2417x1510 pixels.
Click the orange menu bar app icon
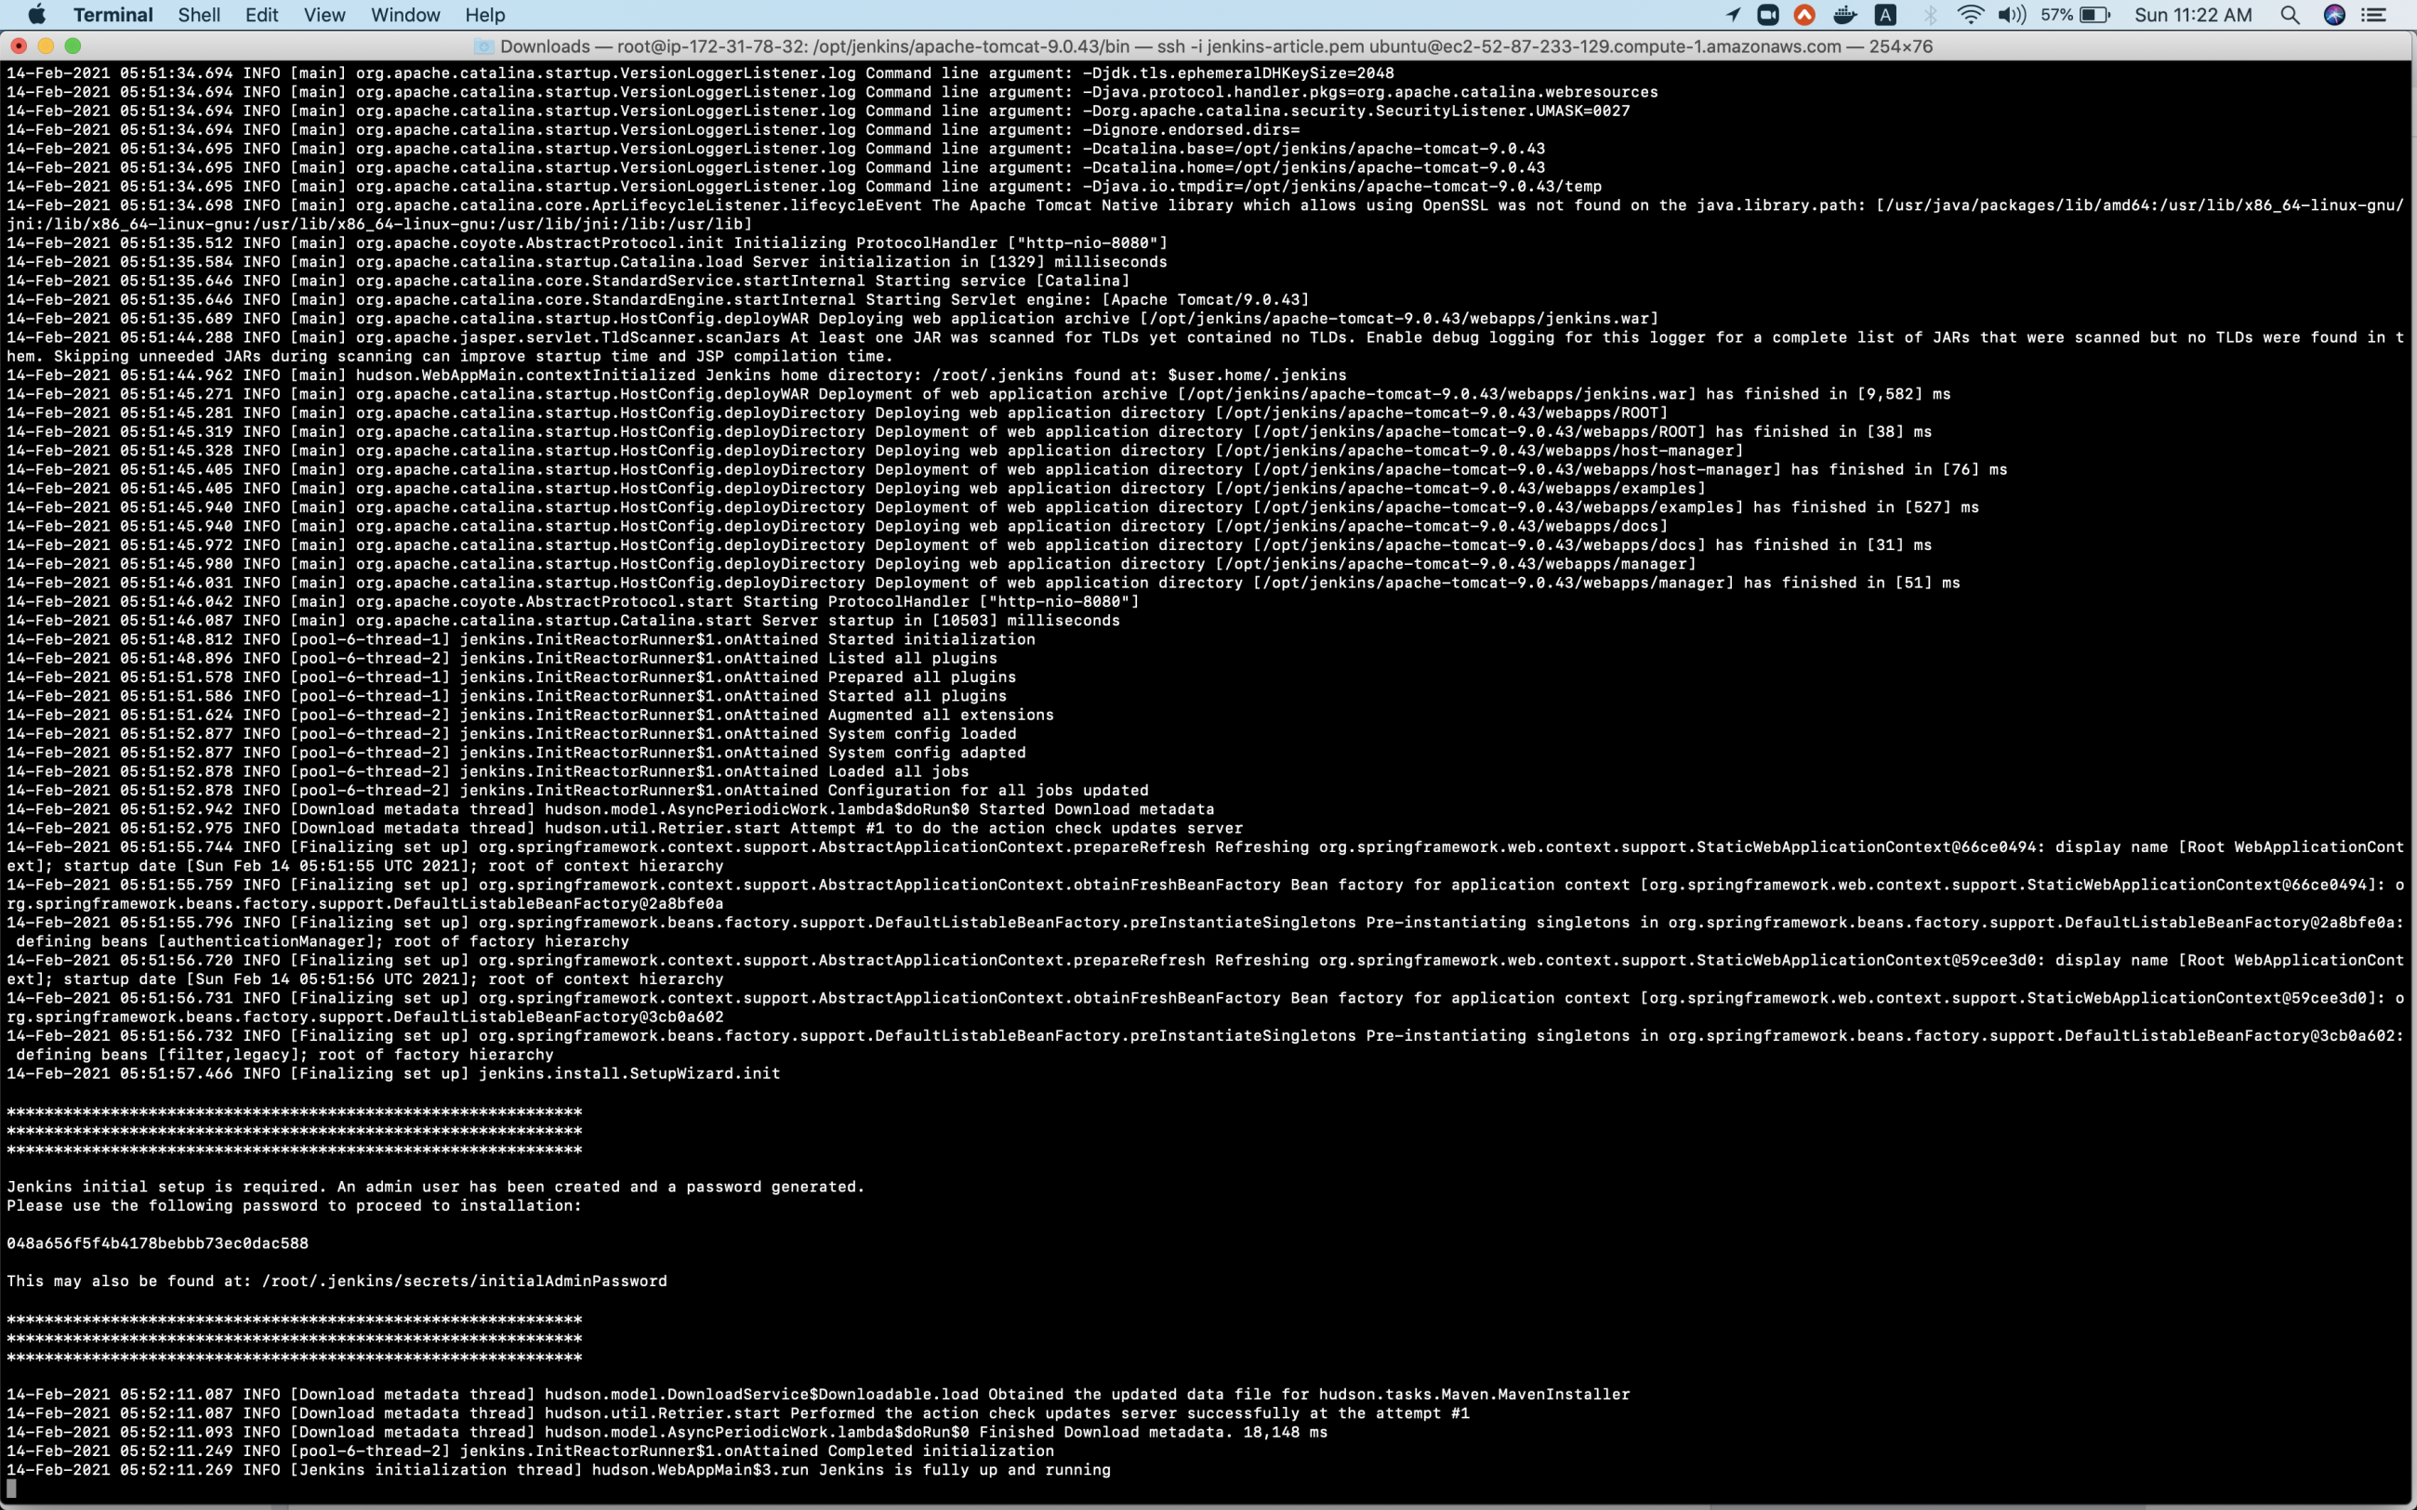point(1804,15)
